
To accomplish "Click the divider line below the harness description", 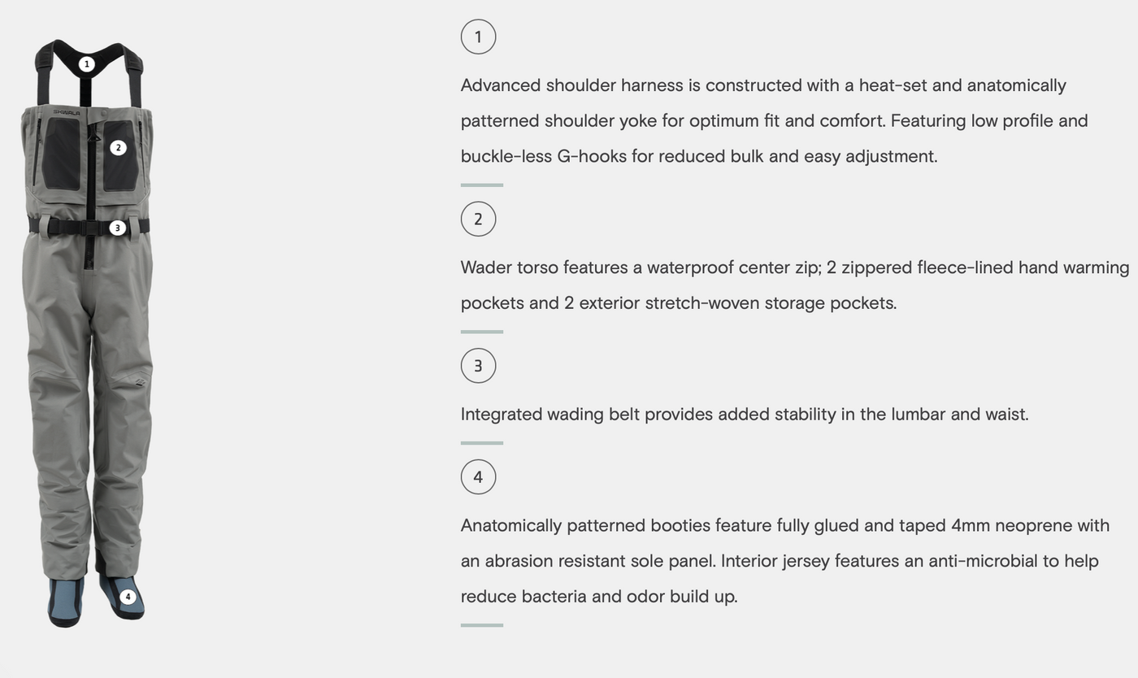I will pyautogui.click(x=482, y=185).
